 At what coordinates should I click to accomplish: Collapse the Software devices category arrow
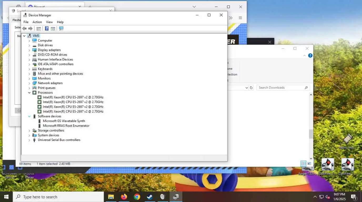tap(29, 116)
